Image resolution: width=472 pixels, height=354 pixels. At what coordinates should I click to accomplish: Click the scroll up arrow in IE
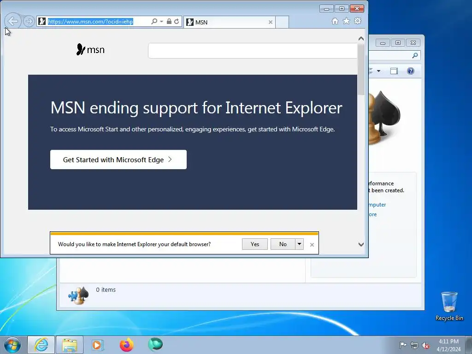361,39
